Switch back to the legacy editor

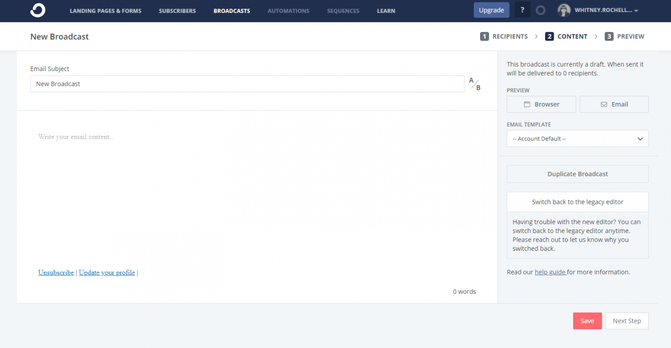(577, 202)
